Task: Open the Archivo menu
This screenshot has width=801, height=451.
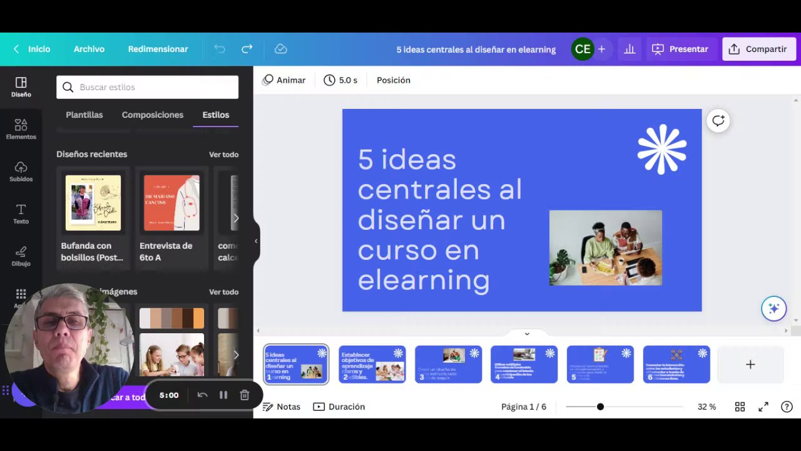Action: 89,49
